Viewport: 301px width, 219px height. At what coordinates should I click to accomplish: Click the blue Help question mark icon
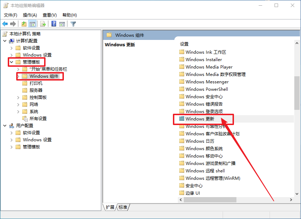54,24
